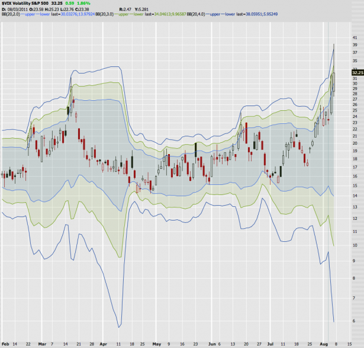The height and width of the screenshot is (348, 364).
Task: Click the Feb label on the time axis
Action: coord(6,343)
